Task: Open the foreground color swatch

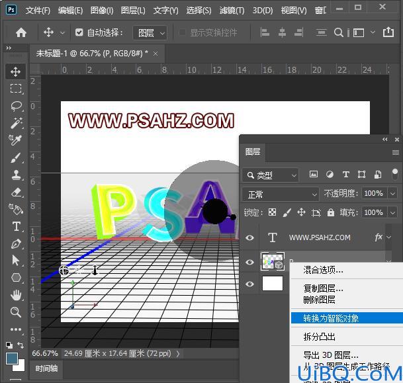Action: (11, 359)
